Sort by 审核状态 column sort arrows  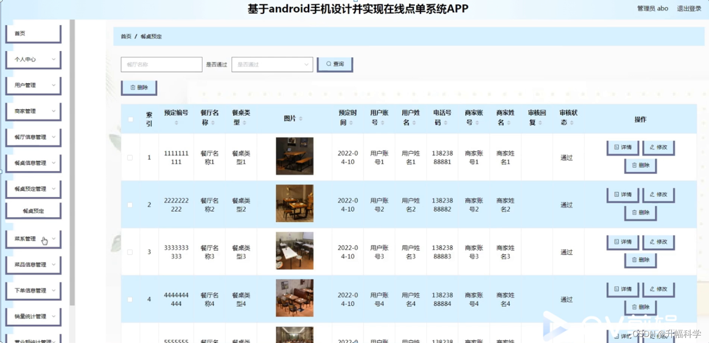pyautogui.click(x=572, y=123)
